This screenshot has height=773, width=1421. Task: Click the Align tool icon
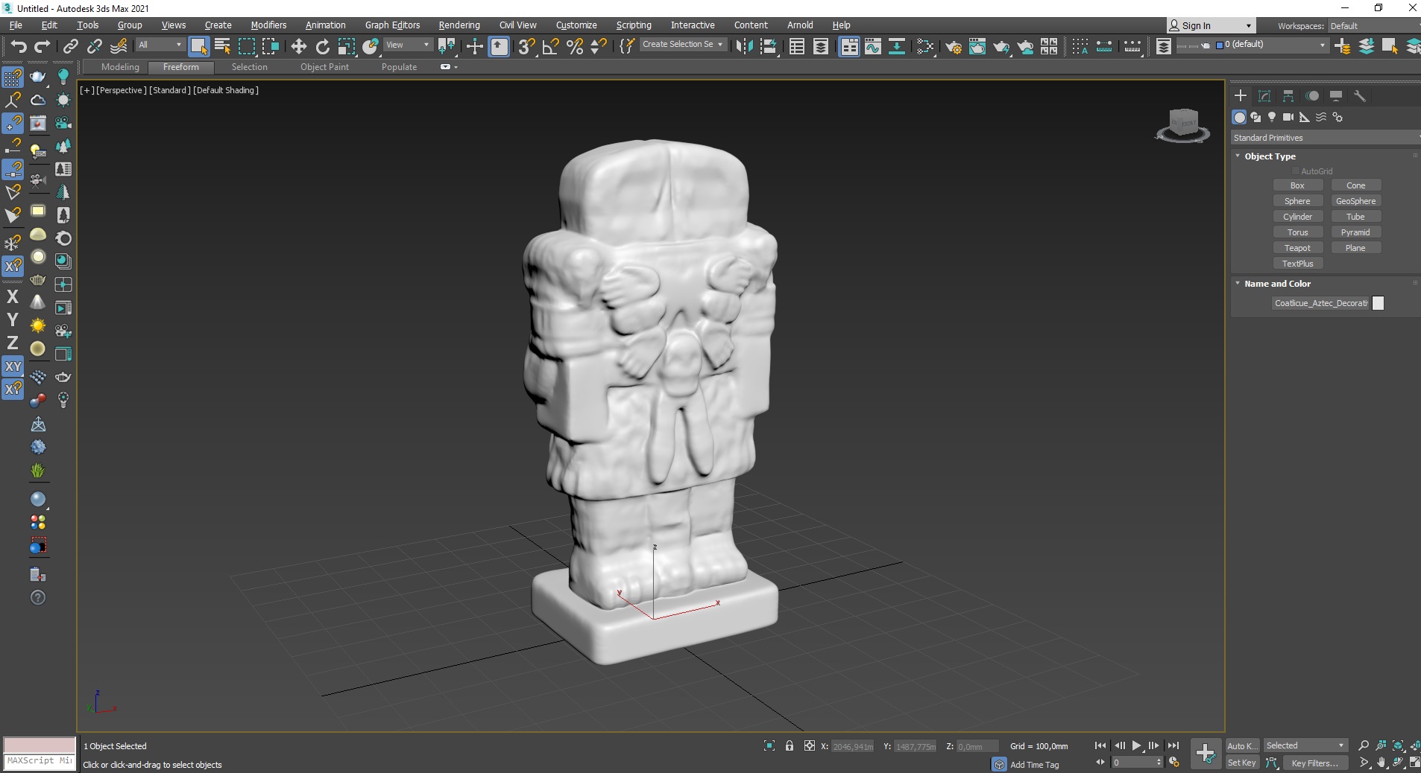(769, 46)
